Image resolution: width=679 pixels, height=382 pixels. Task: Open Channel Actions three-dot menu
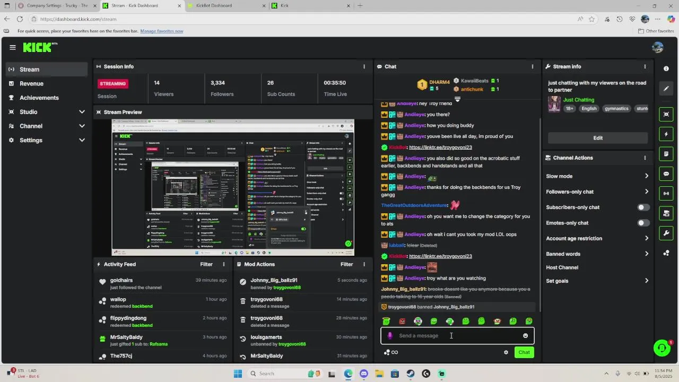pyautogui.click(x=645, y=158)
